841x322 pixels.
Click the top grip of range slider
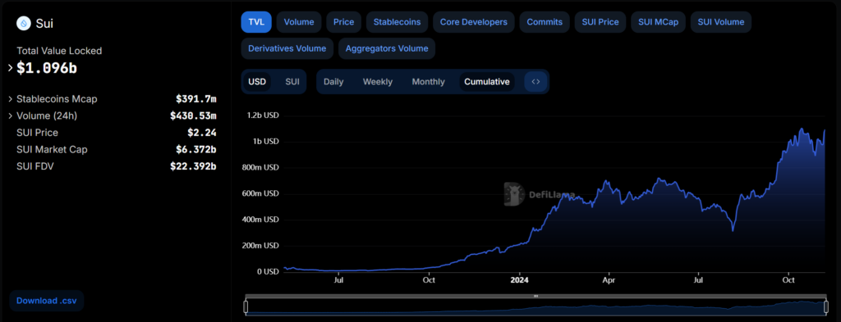click(535, 296)
